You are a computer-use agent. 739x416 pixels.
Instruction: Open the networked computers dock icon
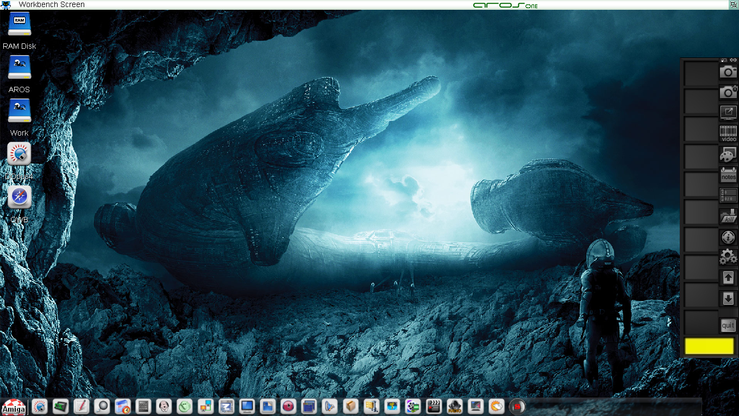click(205, 406)
